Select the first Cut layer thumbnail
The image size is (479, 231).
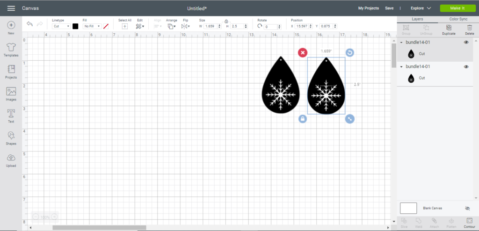pyautogui.click(x=411, y=54)
